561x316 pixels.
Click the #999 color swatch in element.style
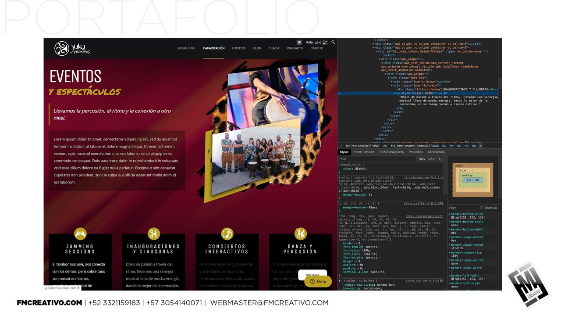coord(358,169)
